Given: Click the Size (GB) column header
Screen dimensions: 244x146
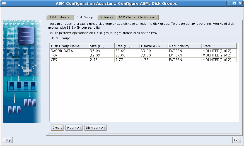Looking at the screenshot, I should click(102, 46).
